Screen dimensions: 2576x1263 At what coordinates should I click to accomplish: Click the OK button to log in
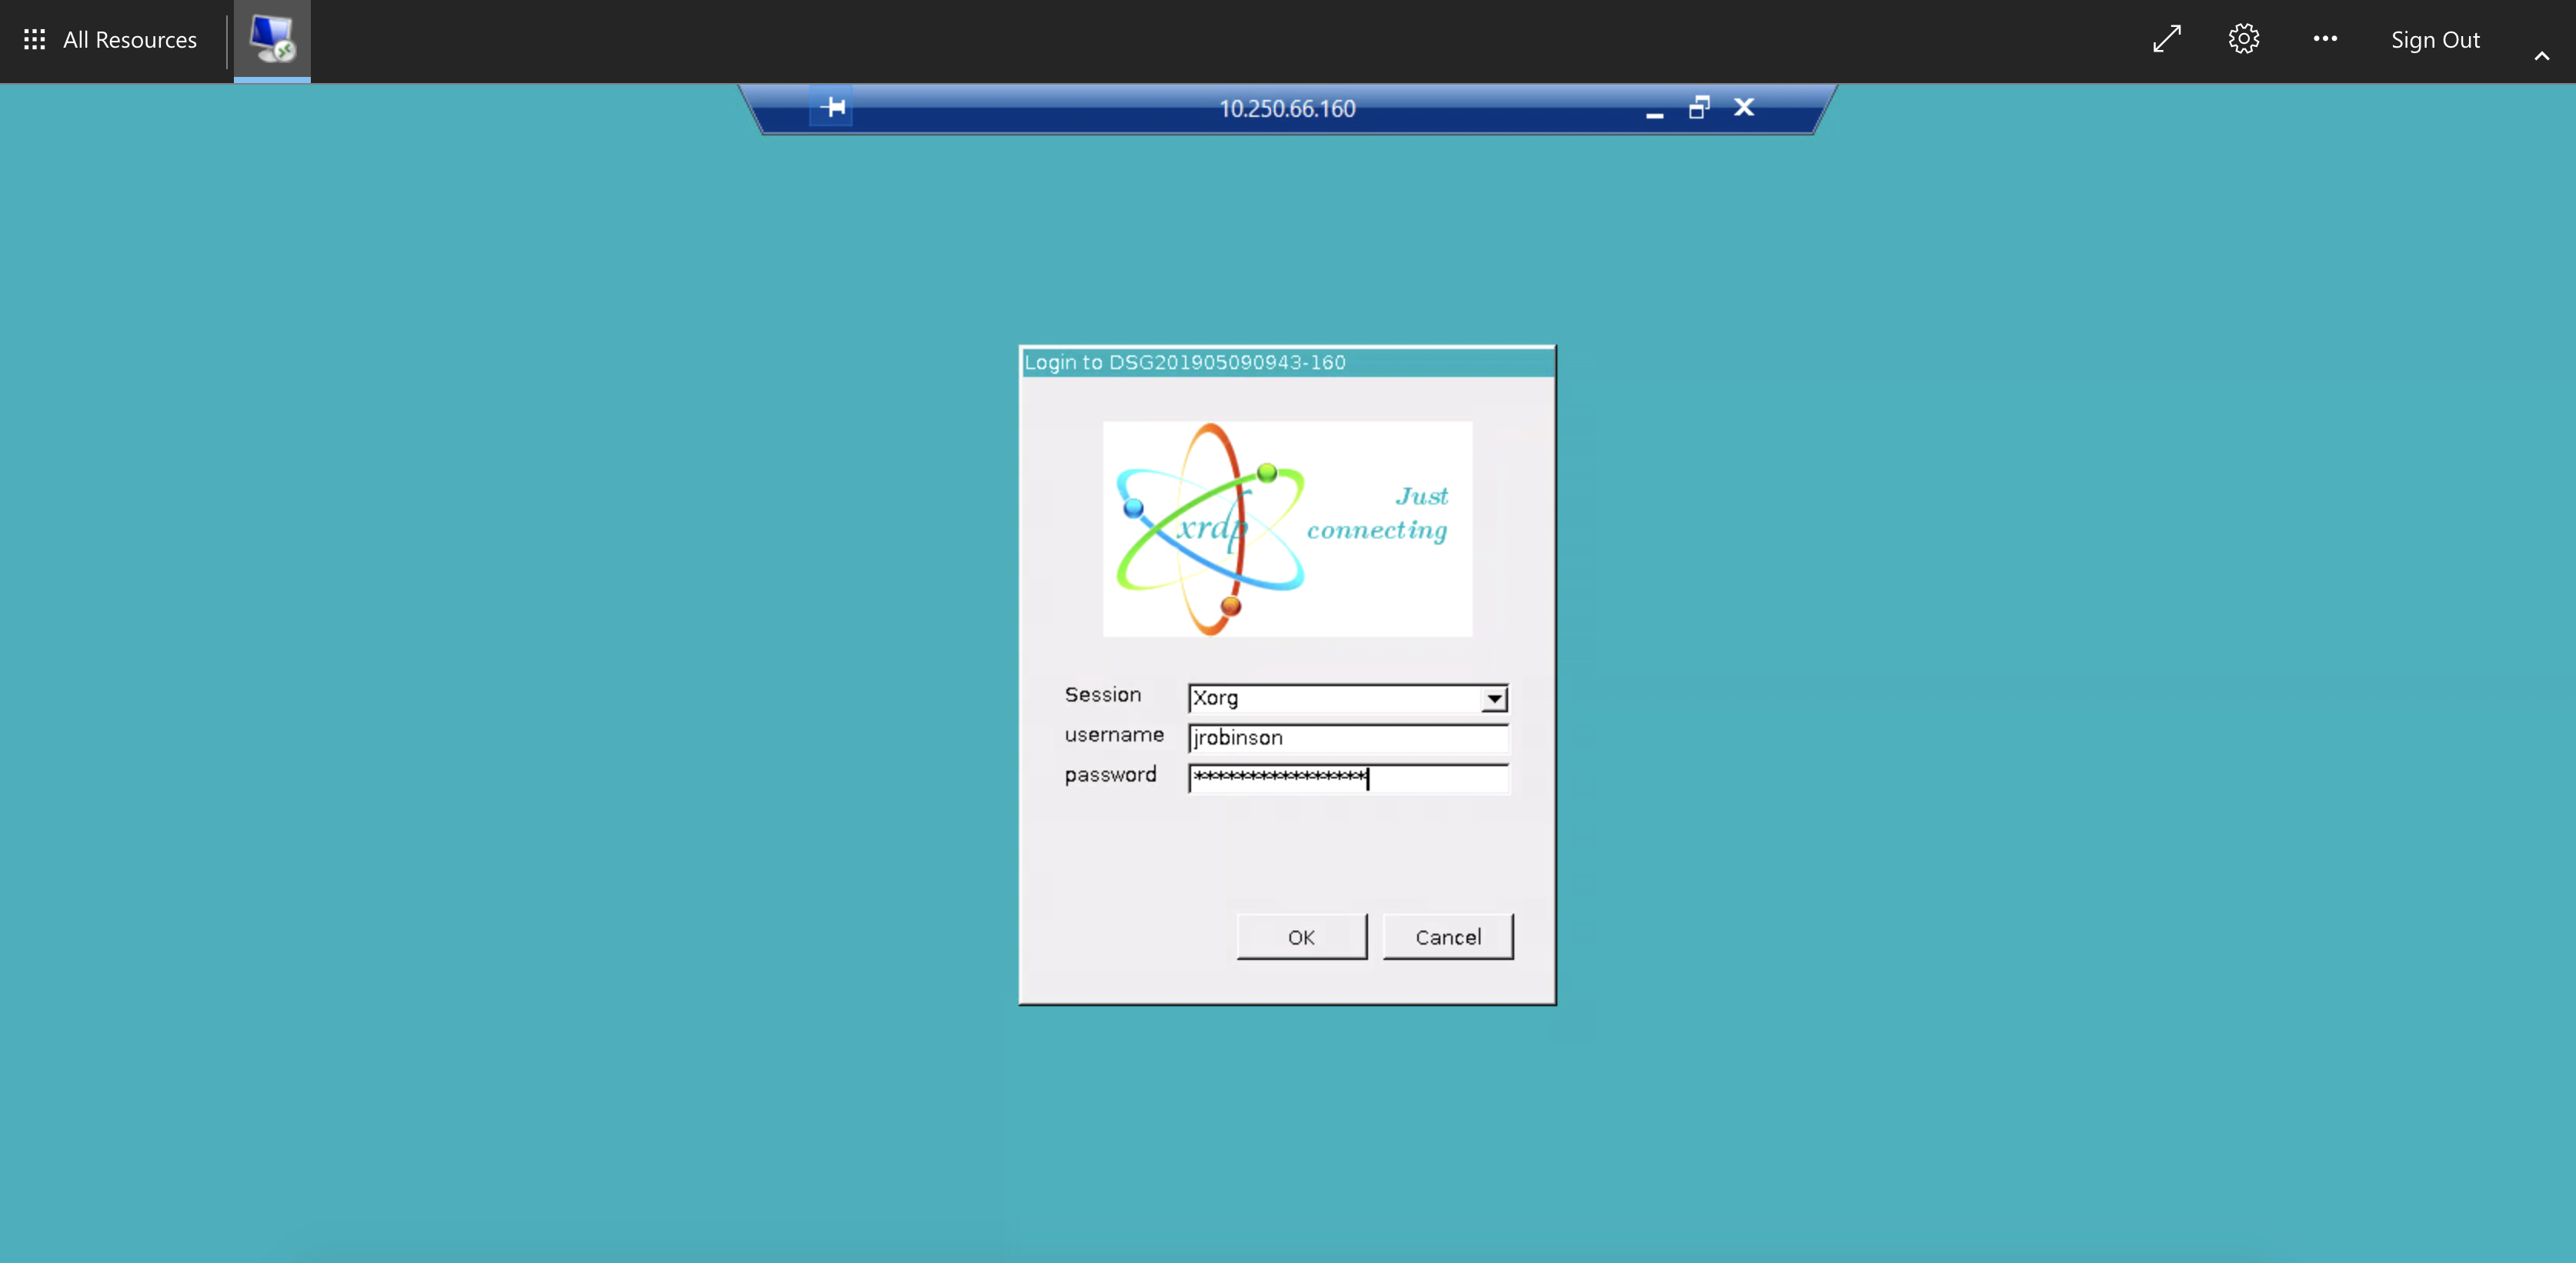tap(1301, 937)
